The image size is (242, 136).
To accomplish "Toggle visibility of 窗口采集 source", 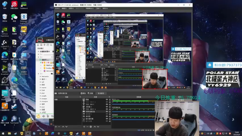I will [x=107, y=121].
